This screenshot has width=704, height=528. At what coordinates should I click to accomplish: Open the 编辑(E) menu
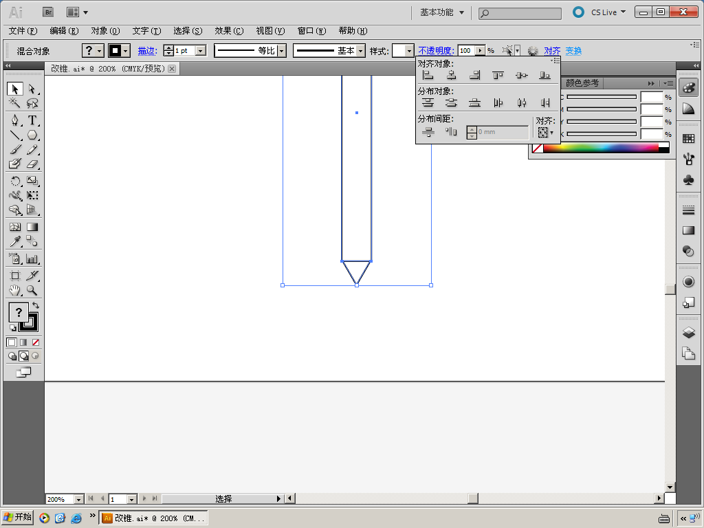64,31
